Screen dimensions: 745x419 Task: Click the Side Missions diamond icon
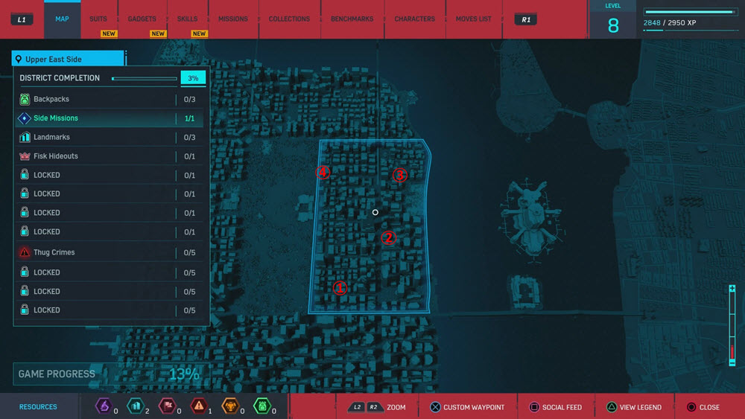click(x=25, y=118)
